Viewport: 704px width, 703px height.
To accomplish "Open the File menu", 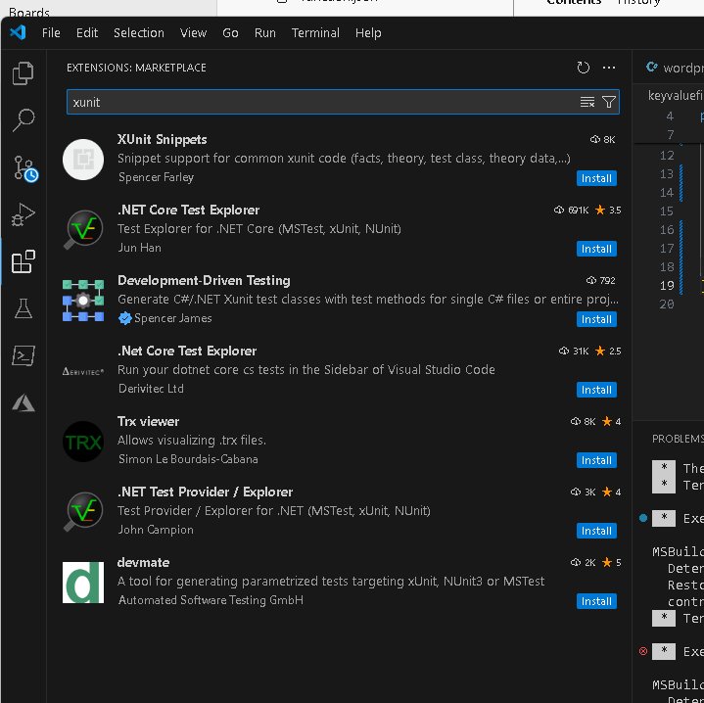I will click(51, 32).
